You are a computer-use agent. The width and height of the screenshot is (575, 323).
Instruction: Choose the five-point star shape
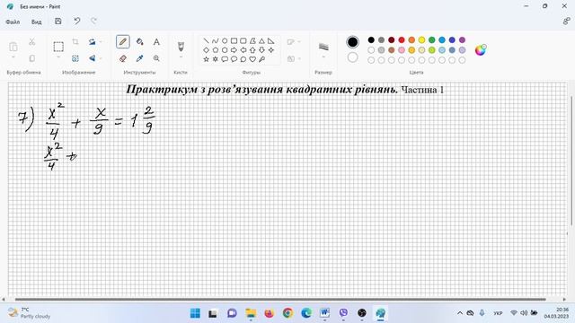[206, 59]
